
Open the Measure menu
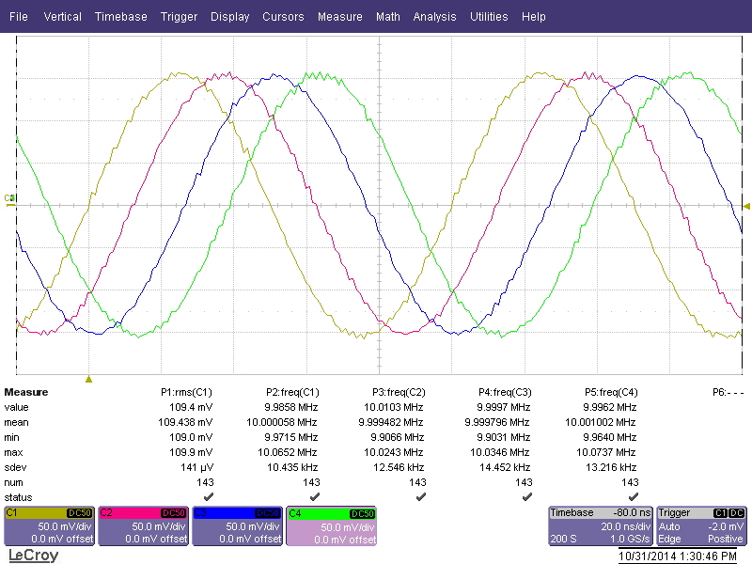(340, 17)
